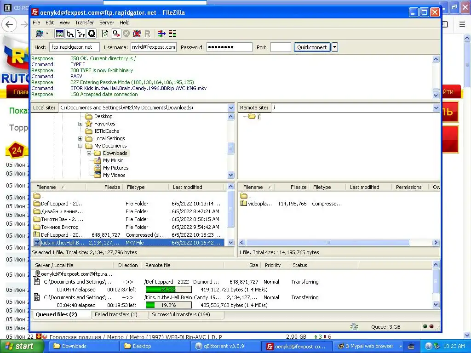Viewport: 471px width, 353px height.
Task: Toggle transfer queue display
Action: pyautogui.click(x=92, y=34)
